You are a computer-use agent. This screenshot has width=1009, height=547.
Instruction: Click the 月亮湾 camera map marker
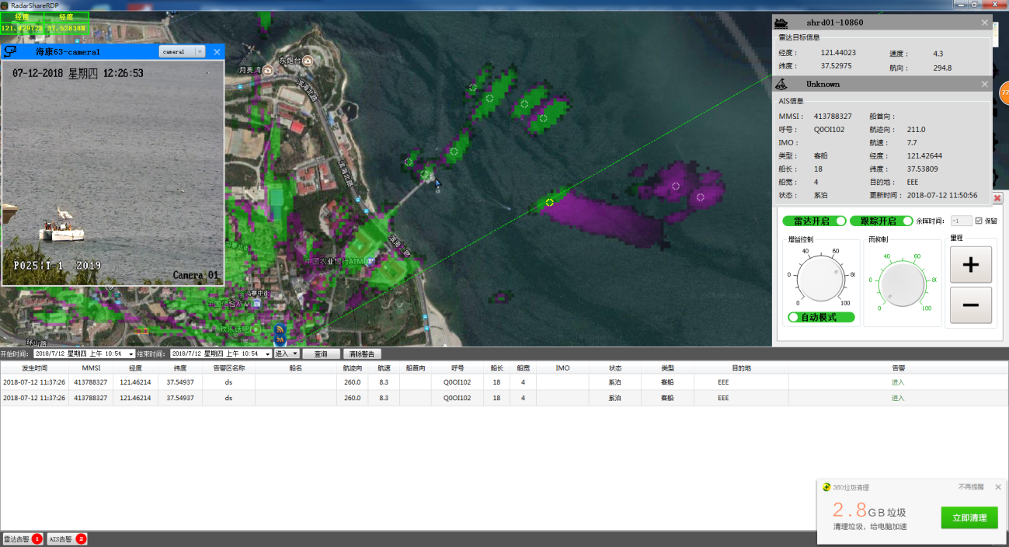[x=268, y=71]
